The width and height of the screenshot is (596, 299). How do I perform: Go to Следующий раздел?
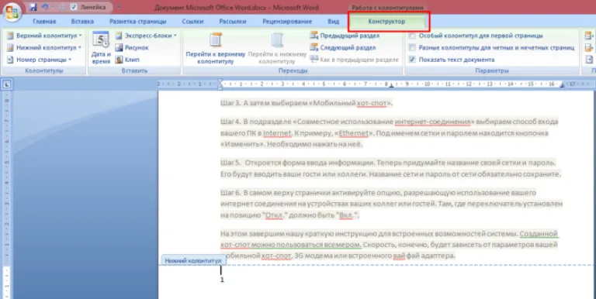coord(343,48)
